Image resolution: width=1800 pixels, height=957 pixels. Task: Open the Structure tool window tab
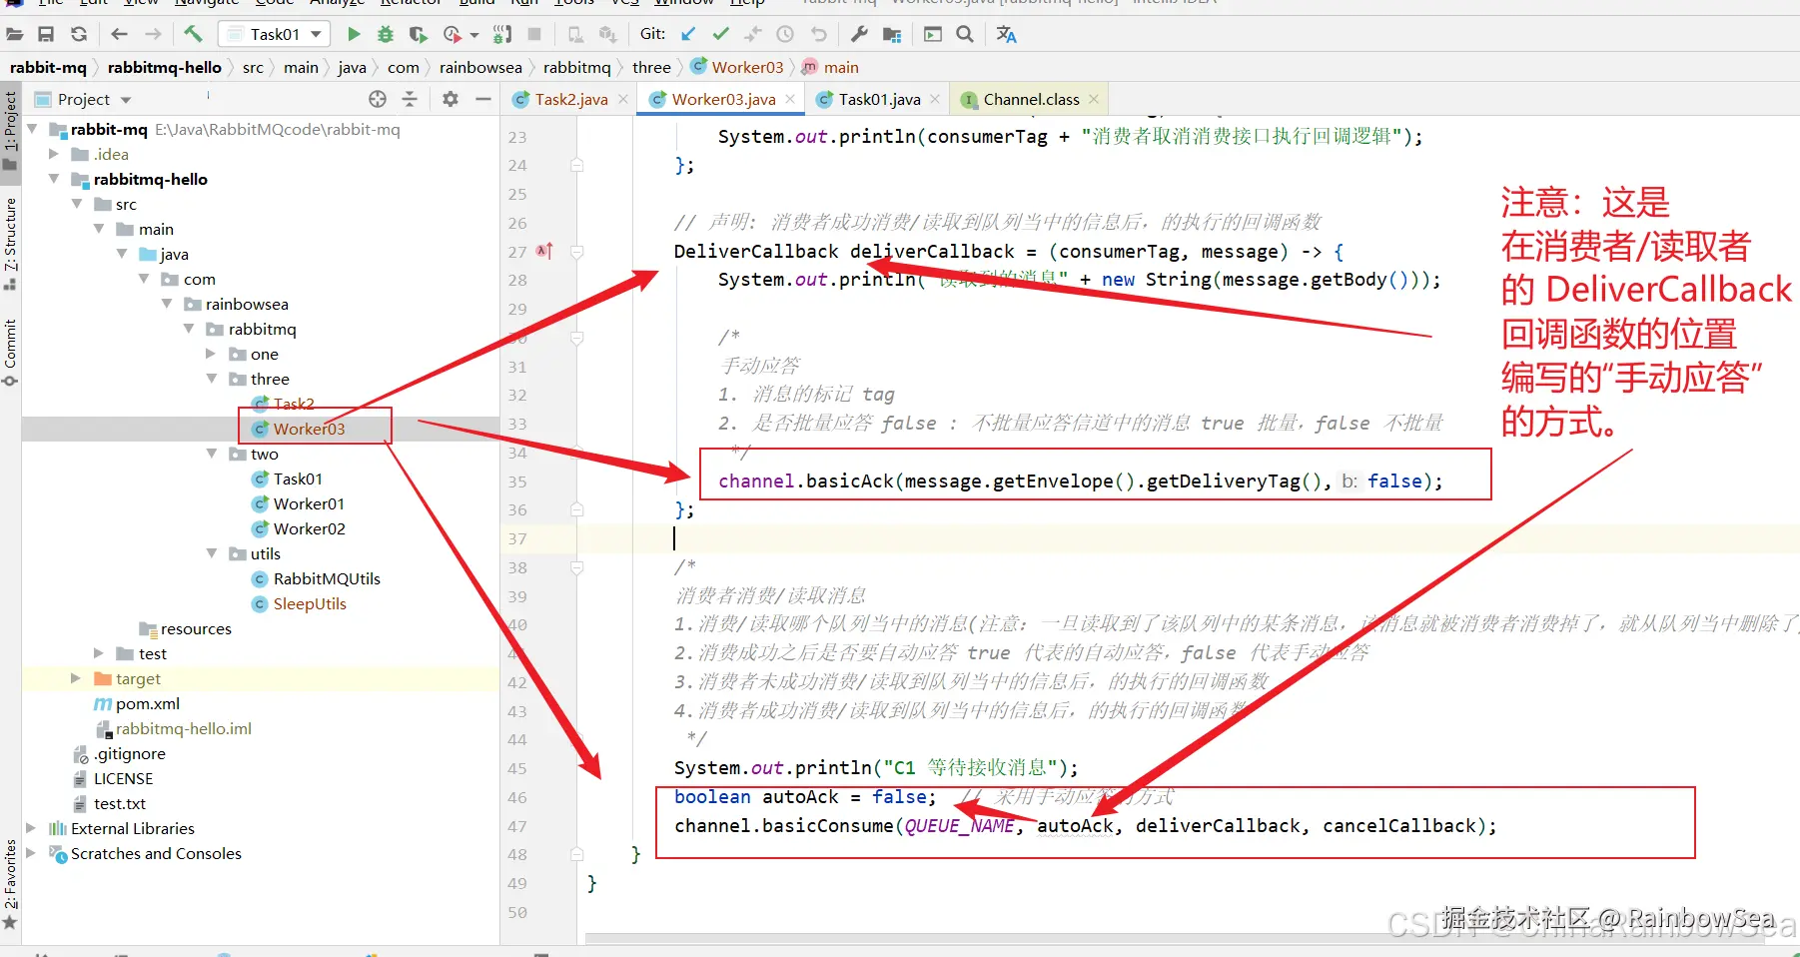(10, 244)
